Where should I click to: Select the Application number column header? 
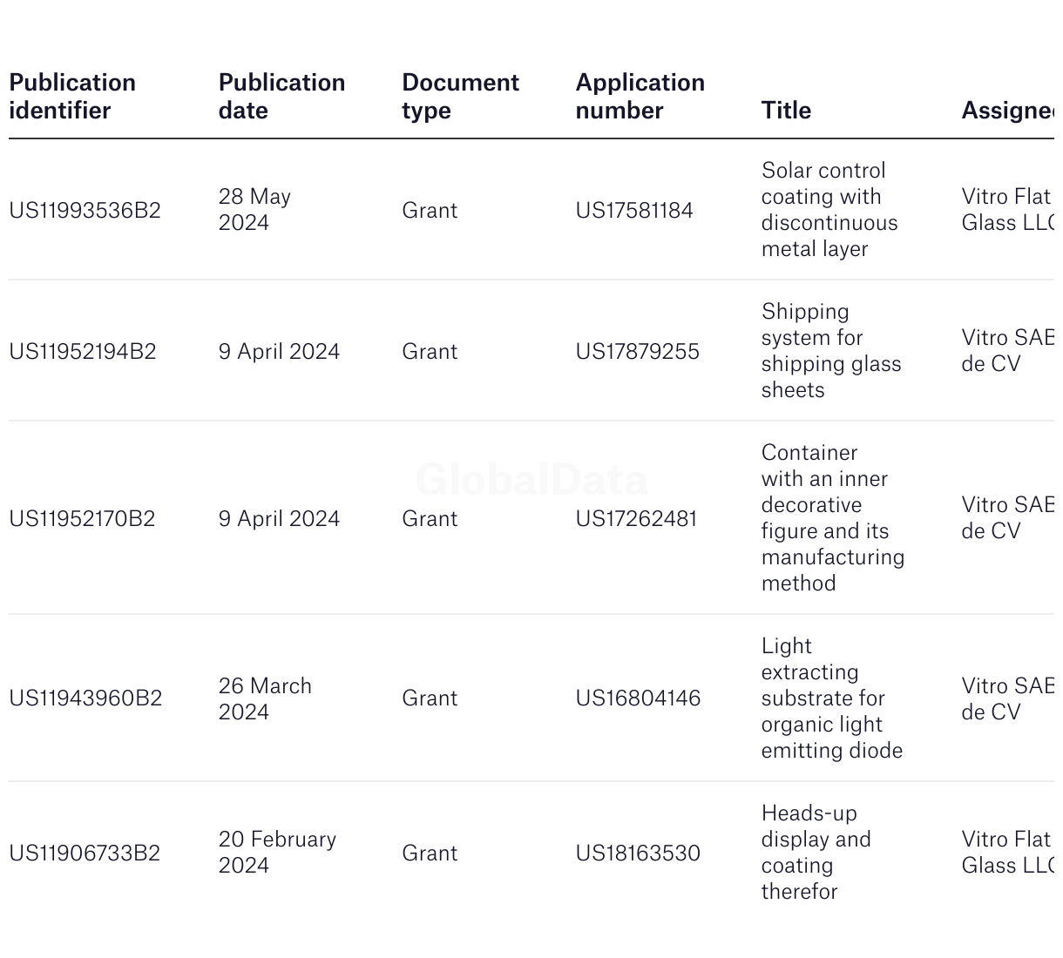click(640, 97)
